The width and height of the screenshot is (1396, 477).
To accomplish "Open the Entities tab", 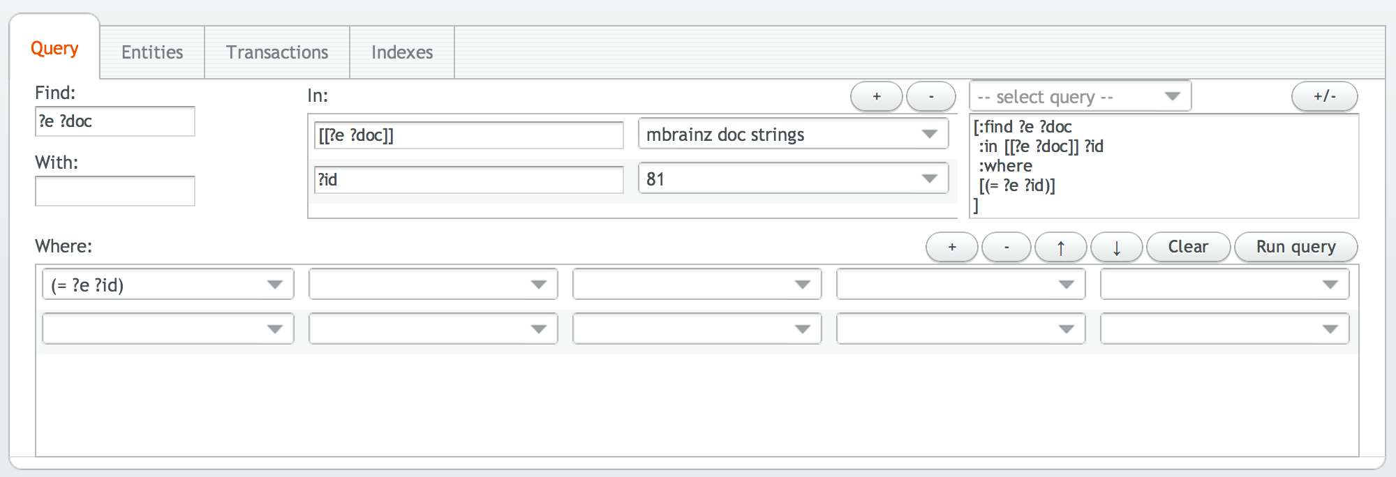I will [x=152, y=52].
